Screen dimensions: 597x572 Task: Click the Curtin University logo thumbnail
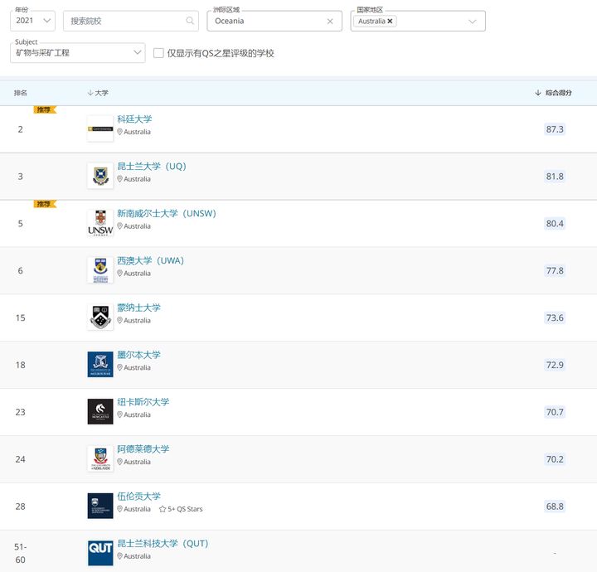pyautogui.click(x=100, y=129)
